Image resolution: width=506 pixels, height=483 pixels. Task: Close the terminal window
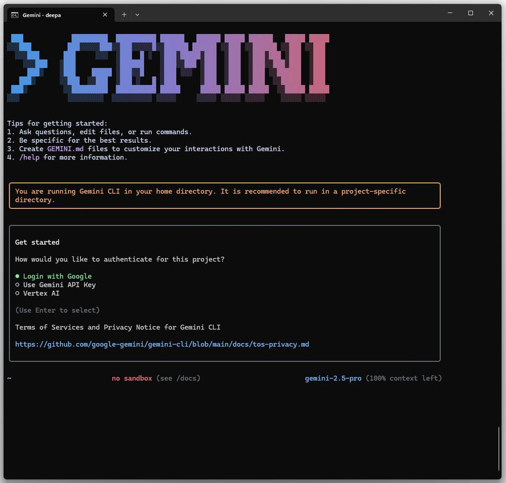491,13
